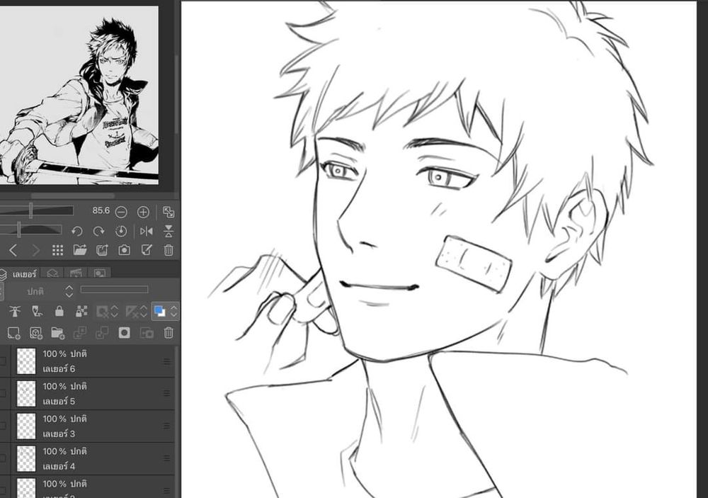Screen dimensions: 708x498
Task: Go to next Sub View image
Action: pos(35,250)
